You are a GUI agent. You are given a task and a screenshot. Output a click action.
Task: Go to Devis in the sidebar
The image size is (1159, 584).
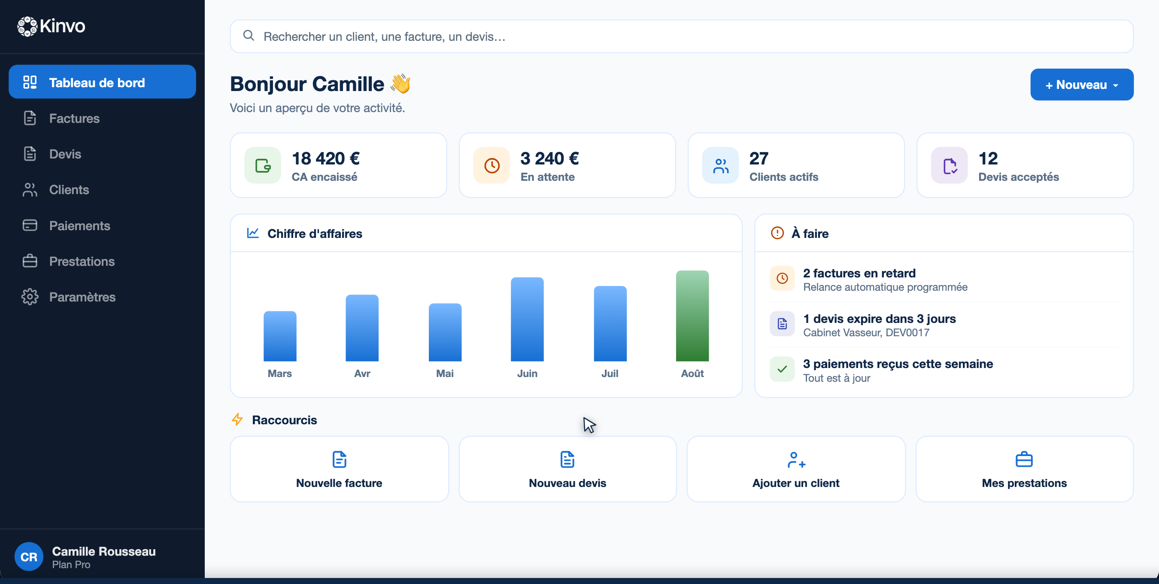click(102, 154)
